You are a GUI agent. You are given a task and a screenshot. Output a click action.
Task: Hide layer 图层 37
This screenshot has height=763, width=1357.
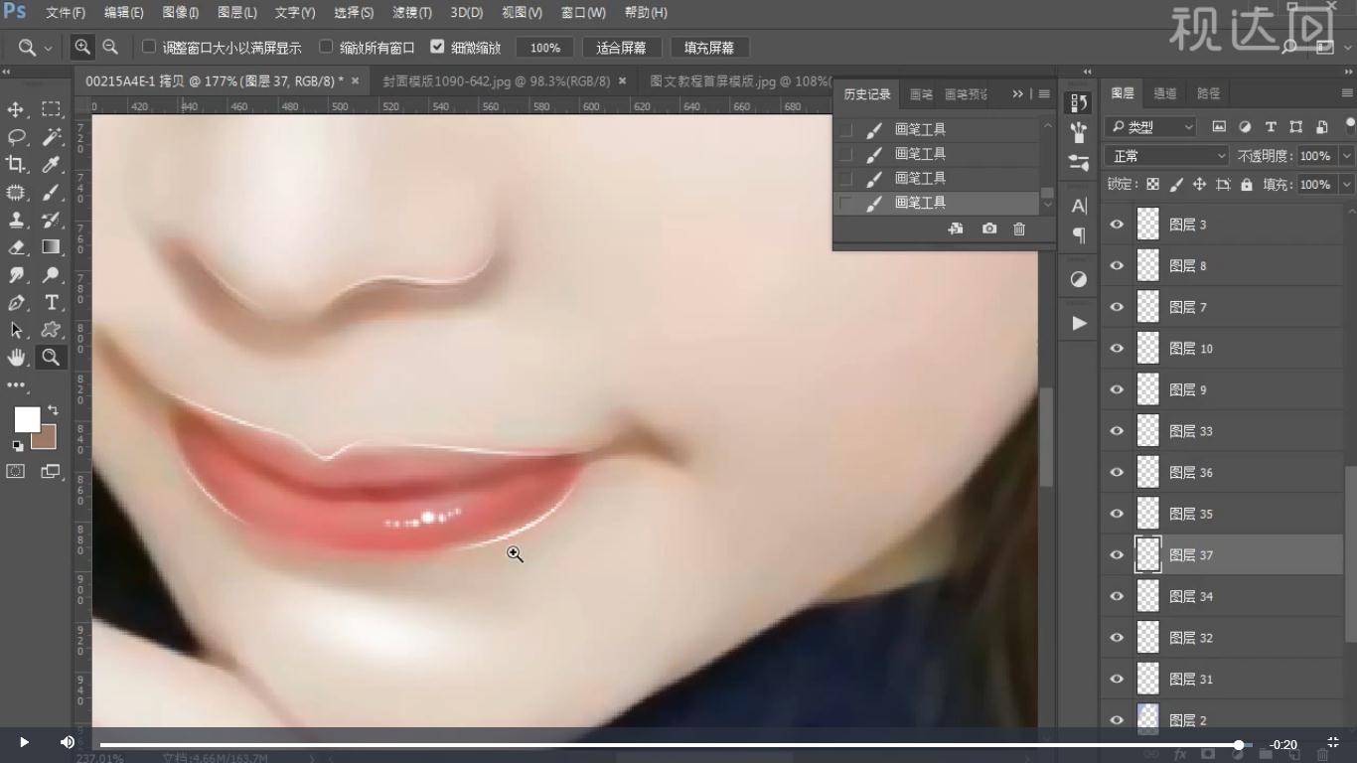[x=1117, y=555]
